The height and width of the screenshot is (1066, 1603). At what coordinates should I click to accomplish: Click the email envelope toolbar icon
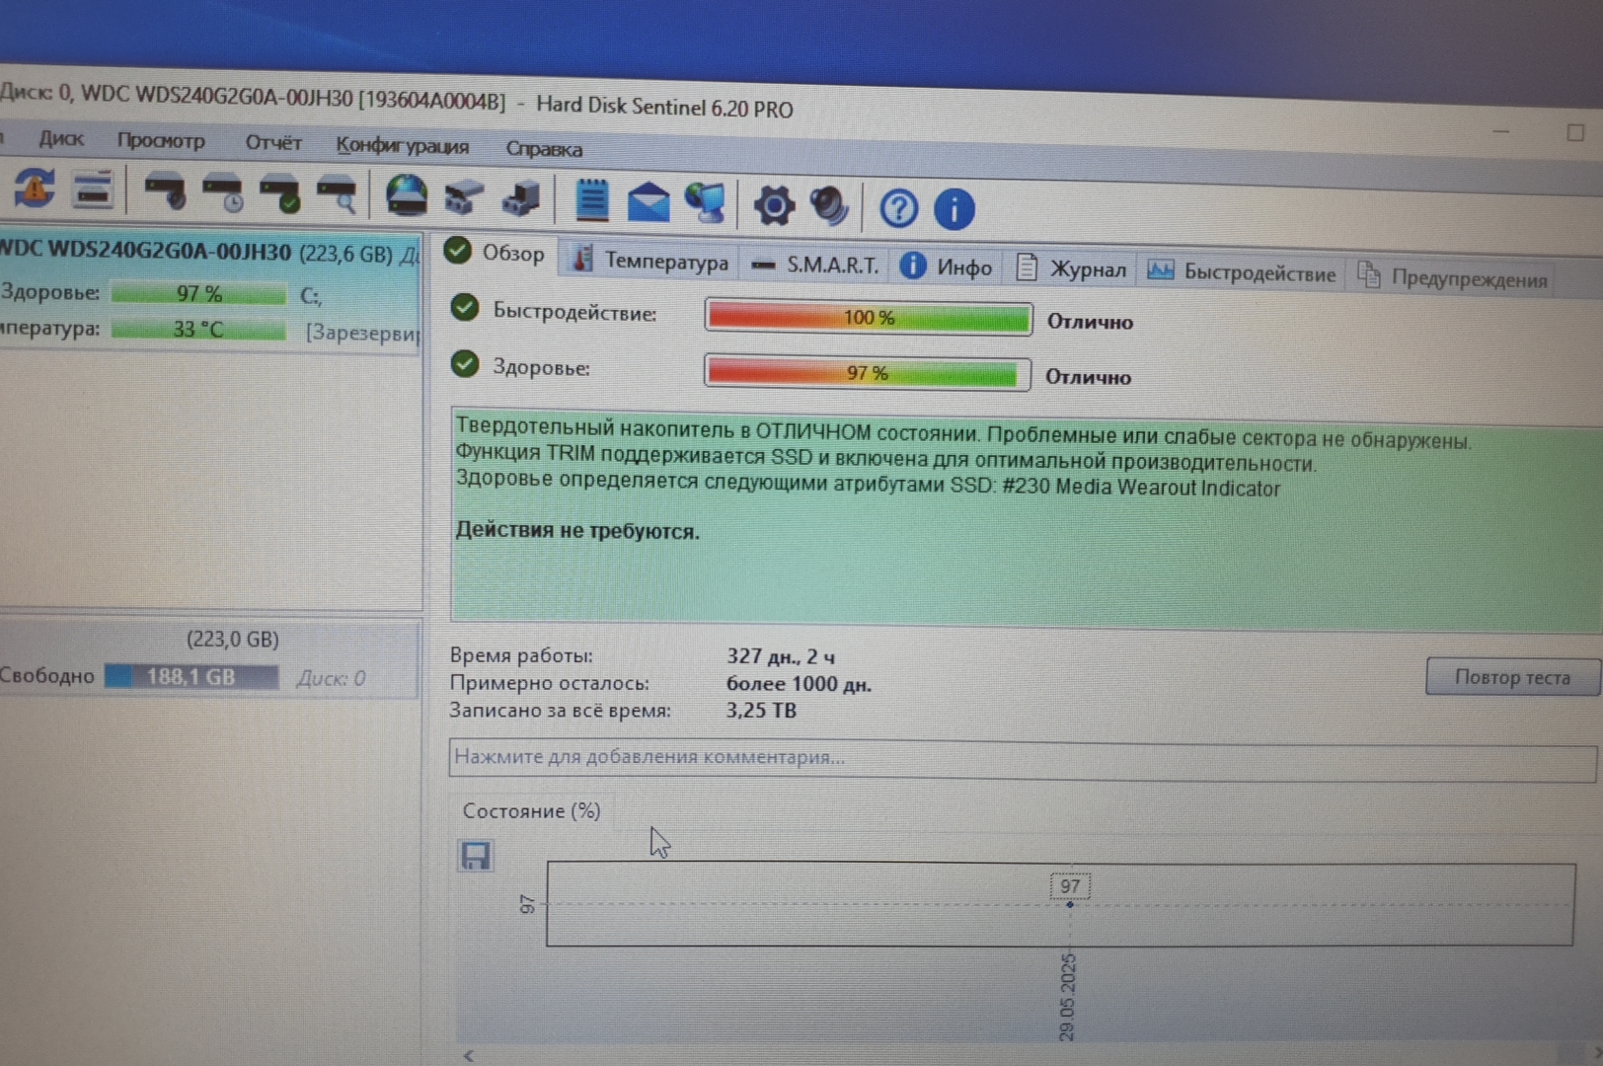pos(648,202)
